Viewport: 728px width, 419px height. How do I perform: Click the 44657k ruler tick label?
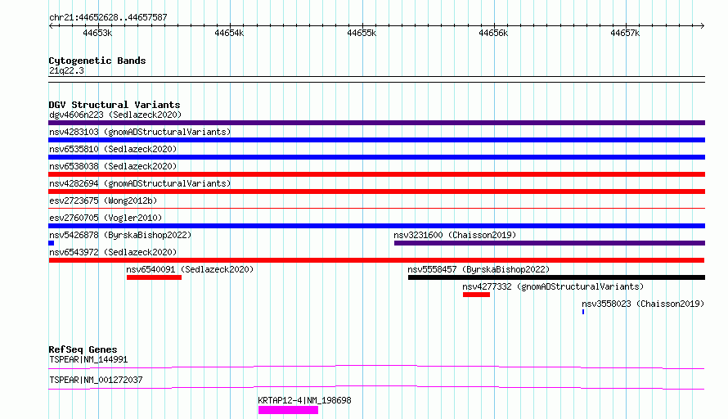(x=625, y=33)
